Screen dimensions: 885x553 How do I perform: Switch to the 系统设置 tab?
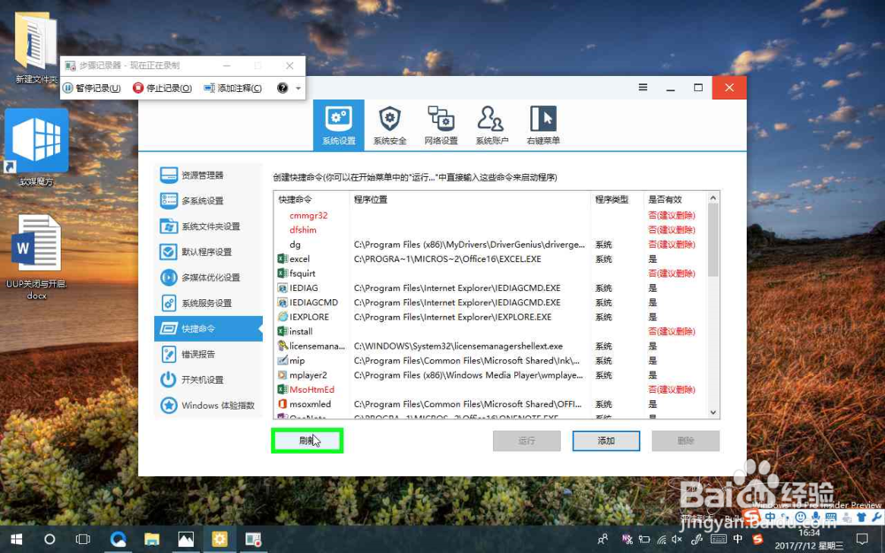[339, 124]
